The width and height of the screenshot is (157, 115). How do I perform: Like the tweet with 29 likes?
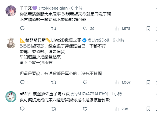pyautogui.click(x=85, y=29)
